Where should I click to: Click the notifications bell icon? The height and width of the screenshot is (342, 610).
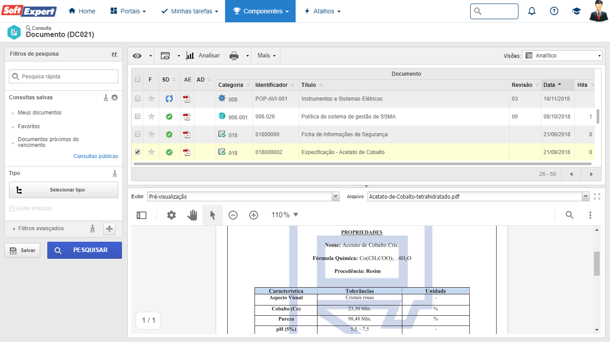coord(531,11)
